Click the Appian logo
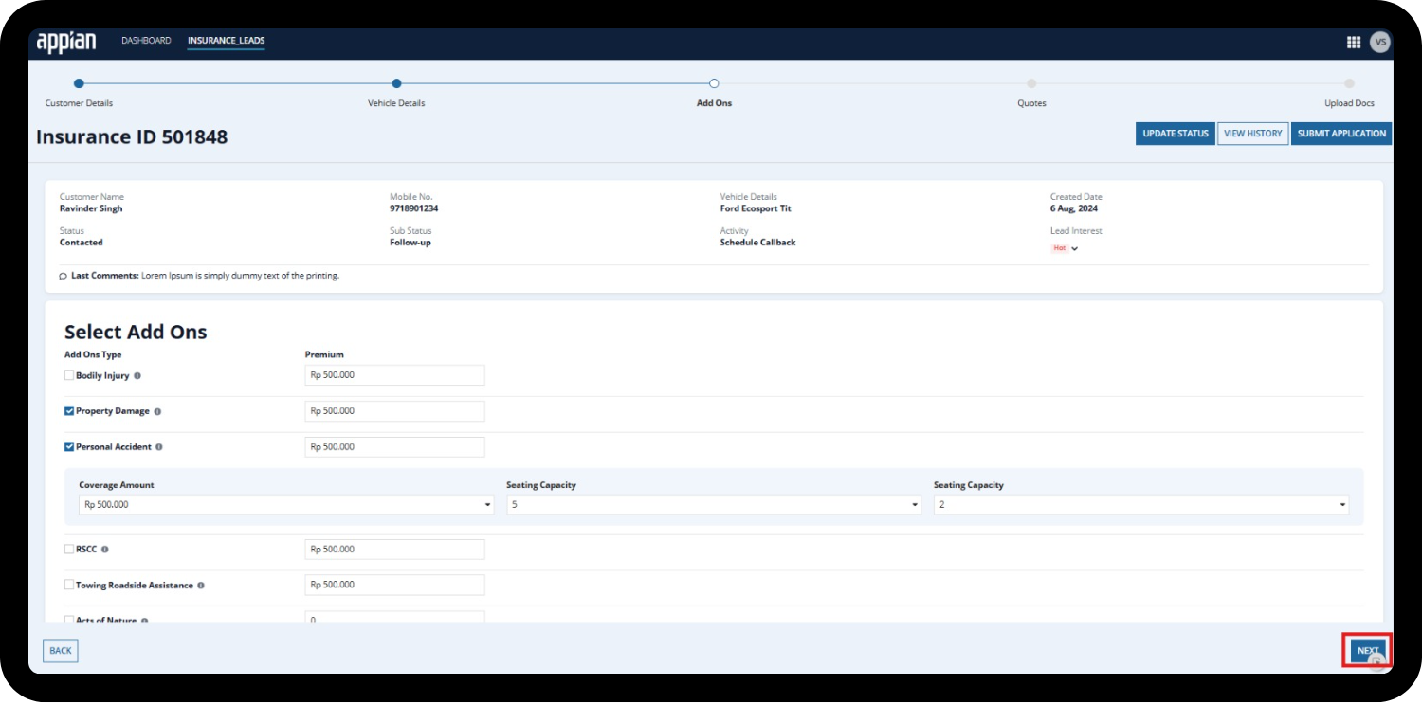This screenshot has width=1422, height=705. click(x=66, y=42)
